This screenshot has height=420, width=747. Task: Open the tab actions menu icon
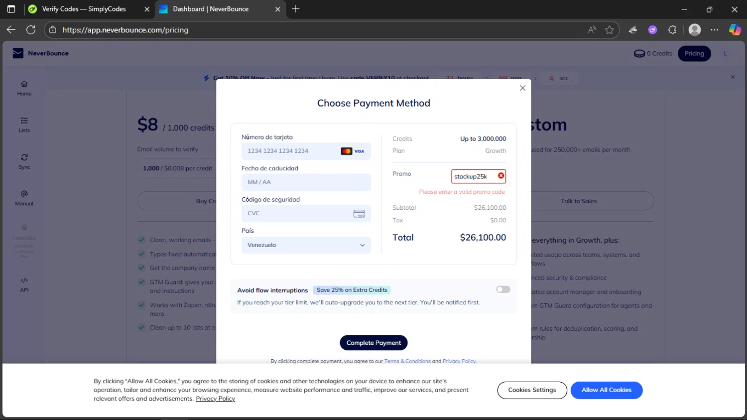coord(11,9)
